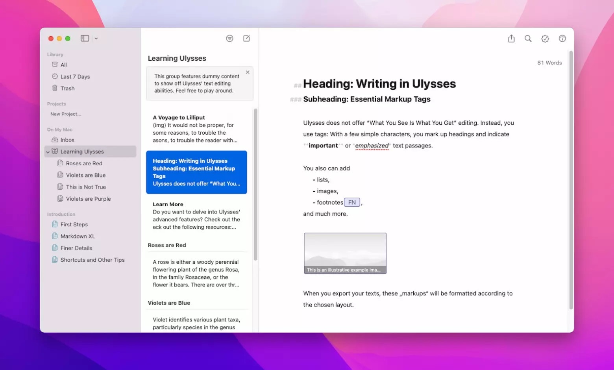Select the A rose is either sheet
Viewport: 614px width, 370px height.
coord(196,273)
